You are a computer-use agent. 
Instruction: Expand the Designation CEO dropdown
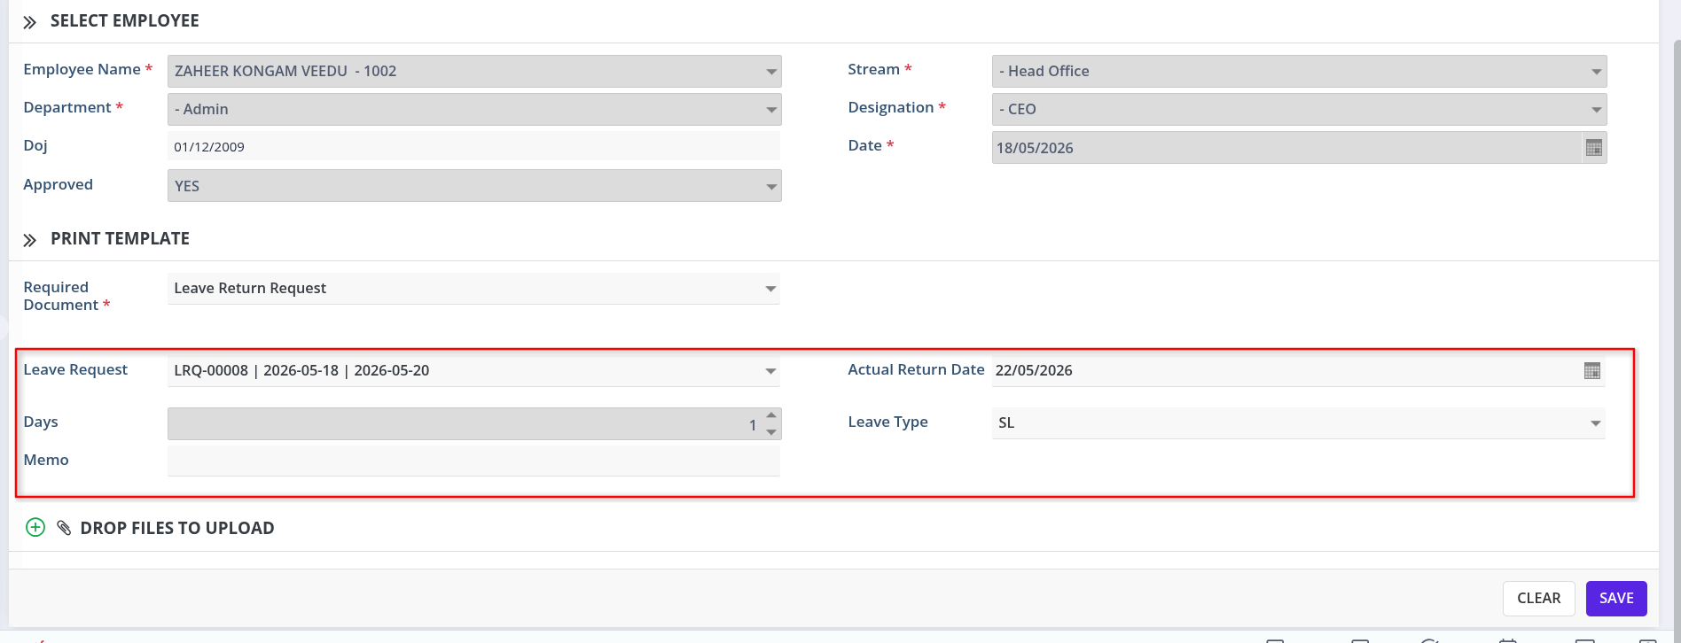pyautogui.click(x=1299, y=109)
